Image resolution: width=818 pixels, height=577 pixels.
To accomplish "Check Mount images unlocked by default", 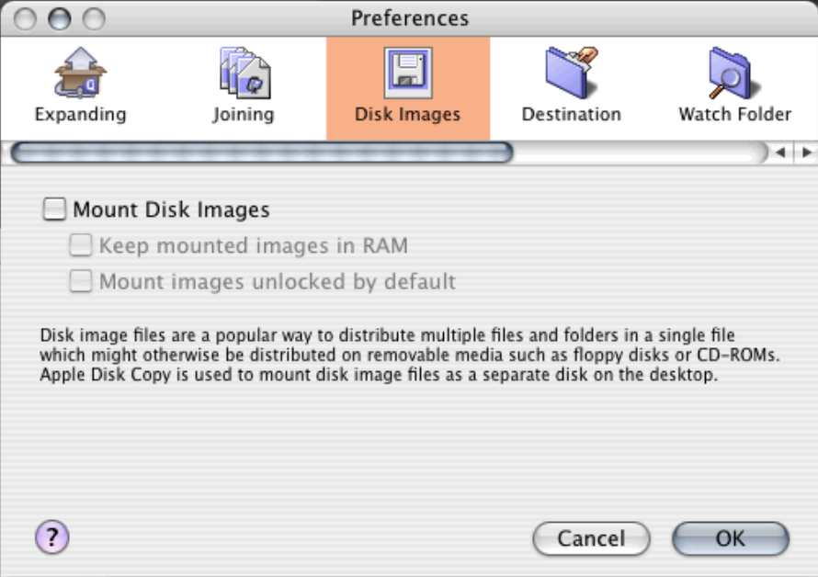I will 82,281.
